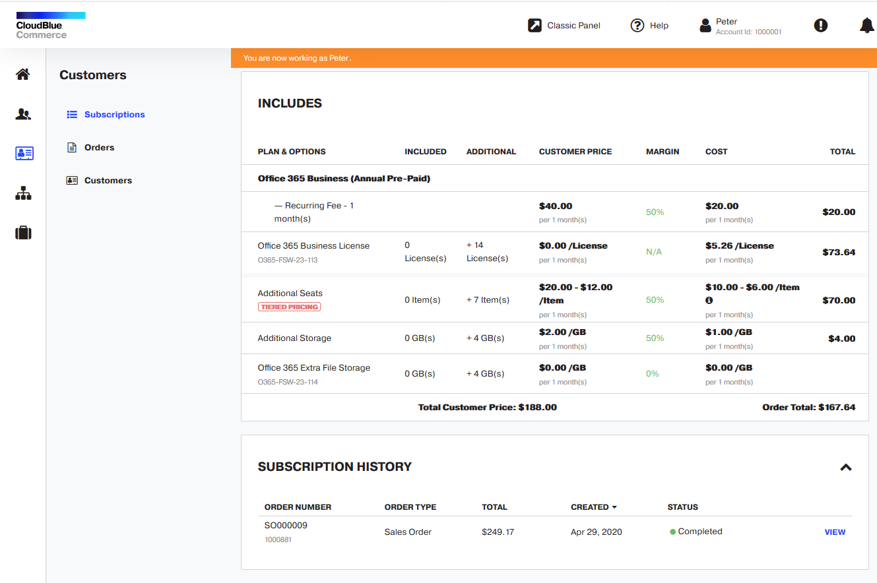Click Account Id 1000001
The image size is (877, 583).
tap(749, 32)
